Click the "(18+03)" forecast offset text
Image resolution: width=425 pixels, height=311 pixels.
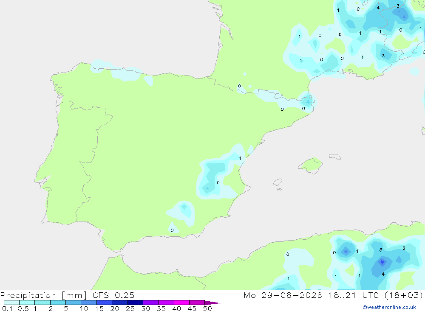(404, 295)
